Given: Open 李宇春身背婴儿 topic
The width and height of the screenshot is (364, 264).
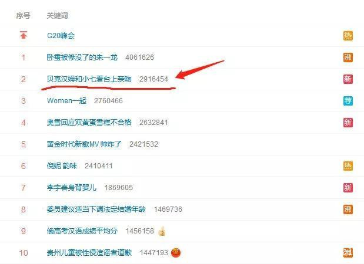Looking at the screenshot, I should [72, 188].
